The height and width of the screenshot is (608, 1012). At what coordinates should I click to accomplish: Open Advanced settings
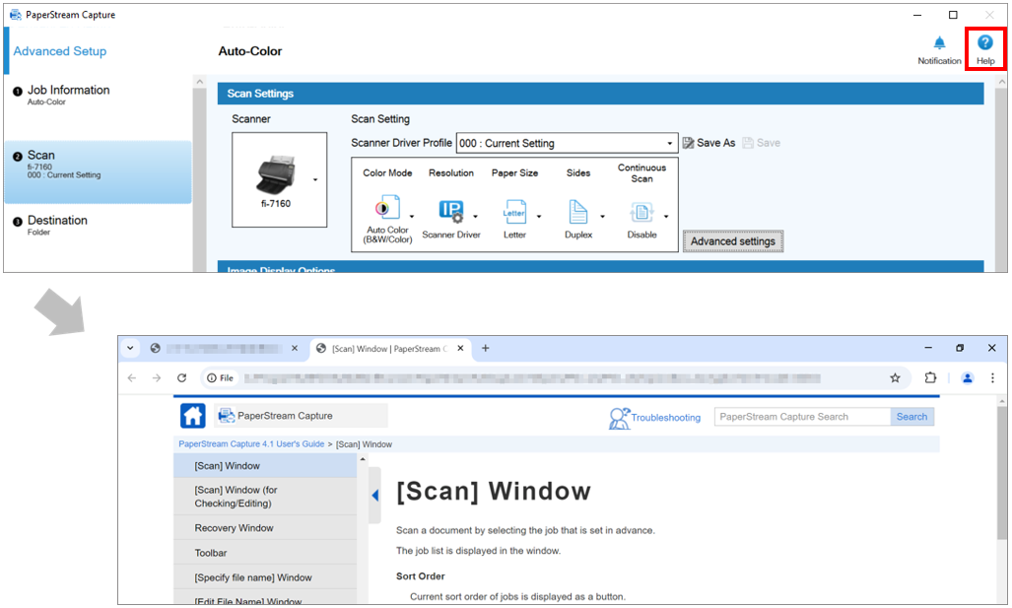coord(732,241)
